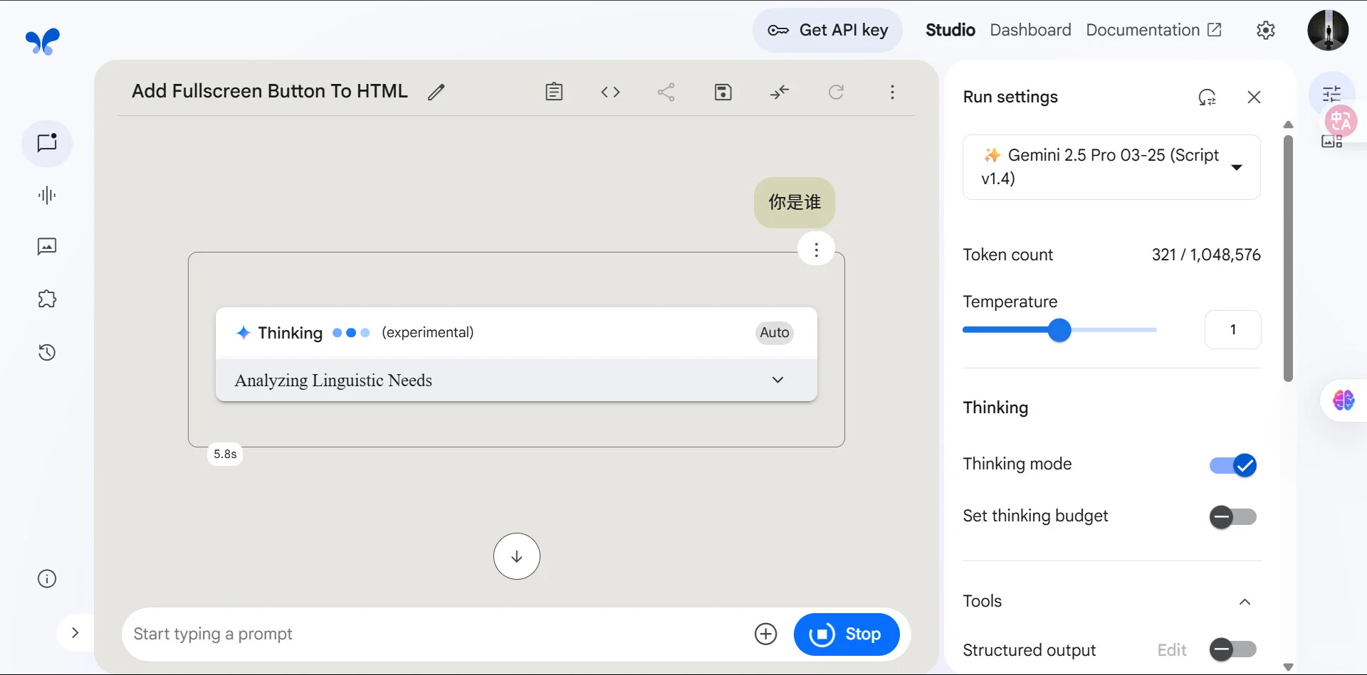Reset run settings to default icon

pyautogui.click(x=1207, y=97)
